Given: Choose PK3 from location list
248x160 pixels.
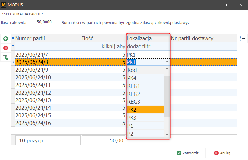Looking at the screenshot, I should 145,118.
